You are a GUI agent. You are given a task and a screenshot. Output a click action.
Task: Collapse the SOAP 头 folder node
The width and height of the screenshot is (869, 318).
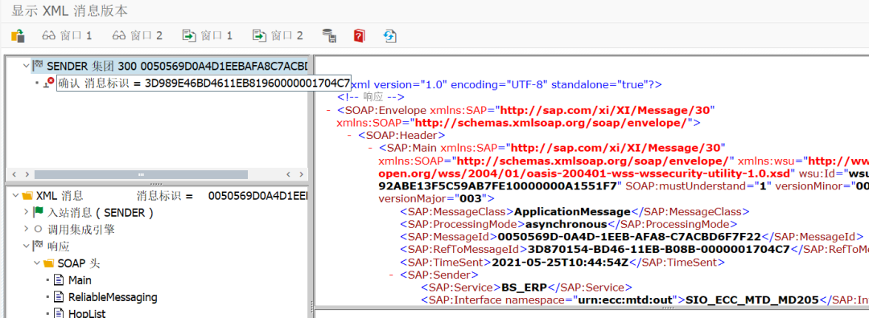point(37,263)
